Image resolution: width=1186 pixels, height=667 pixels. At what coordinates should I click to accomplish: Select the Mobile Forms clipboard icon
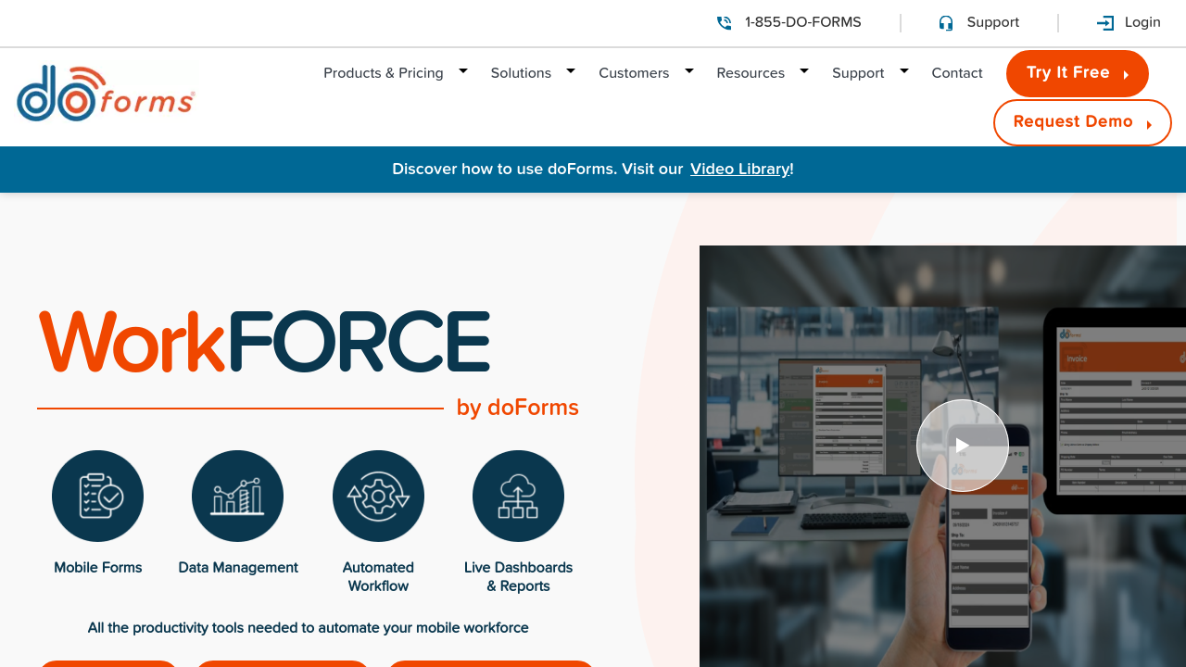(98, 496)
